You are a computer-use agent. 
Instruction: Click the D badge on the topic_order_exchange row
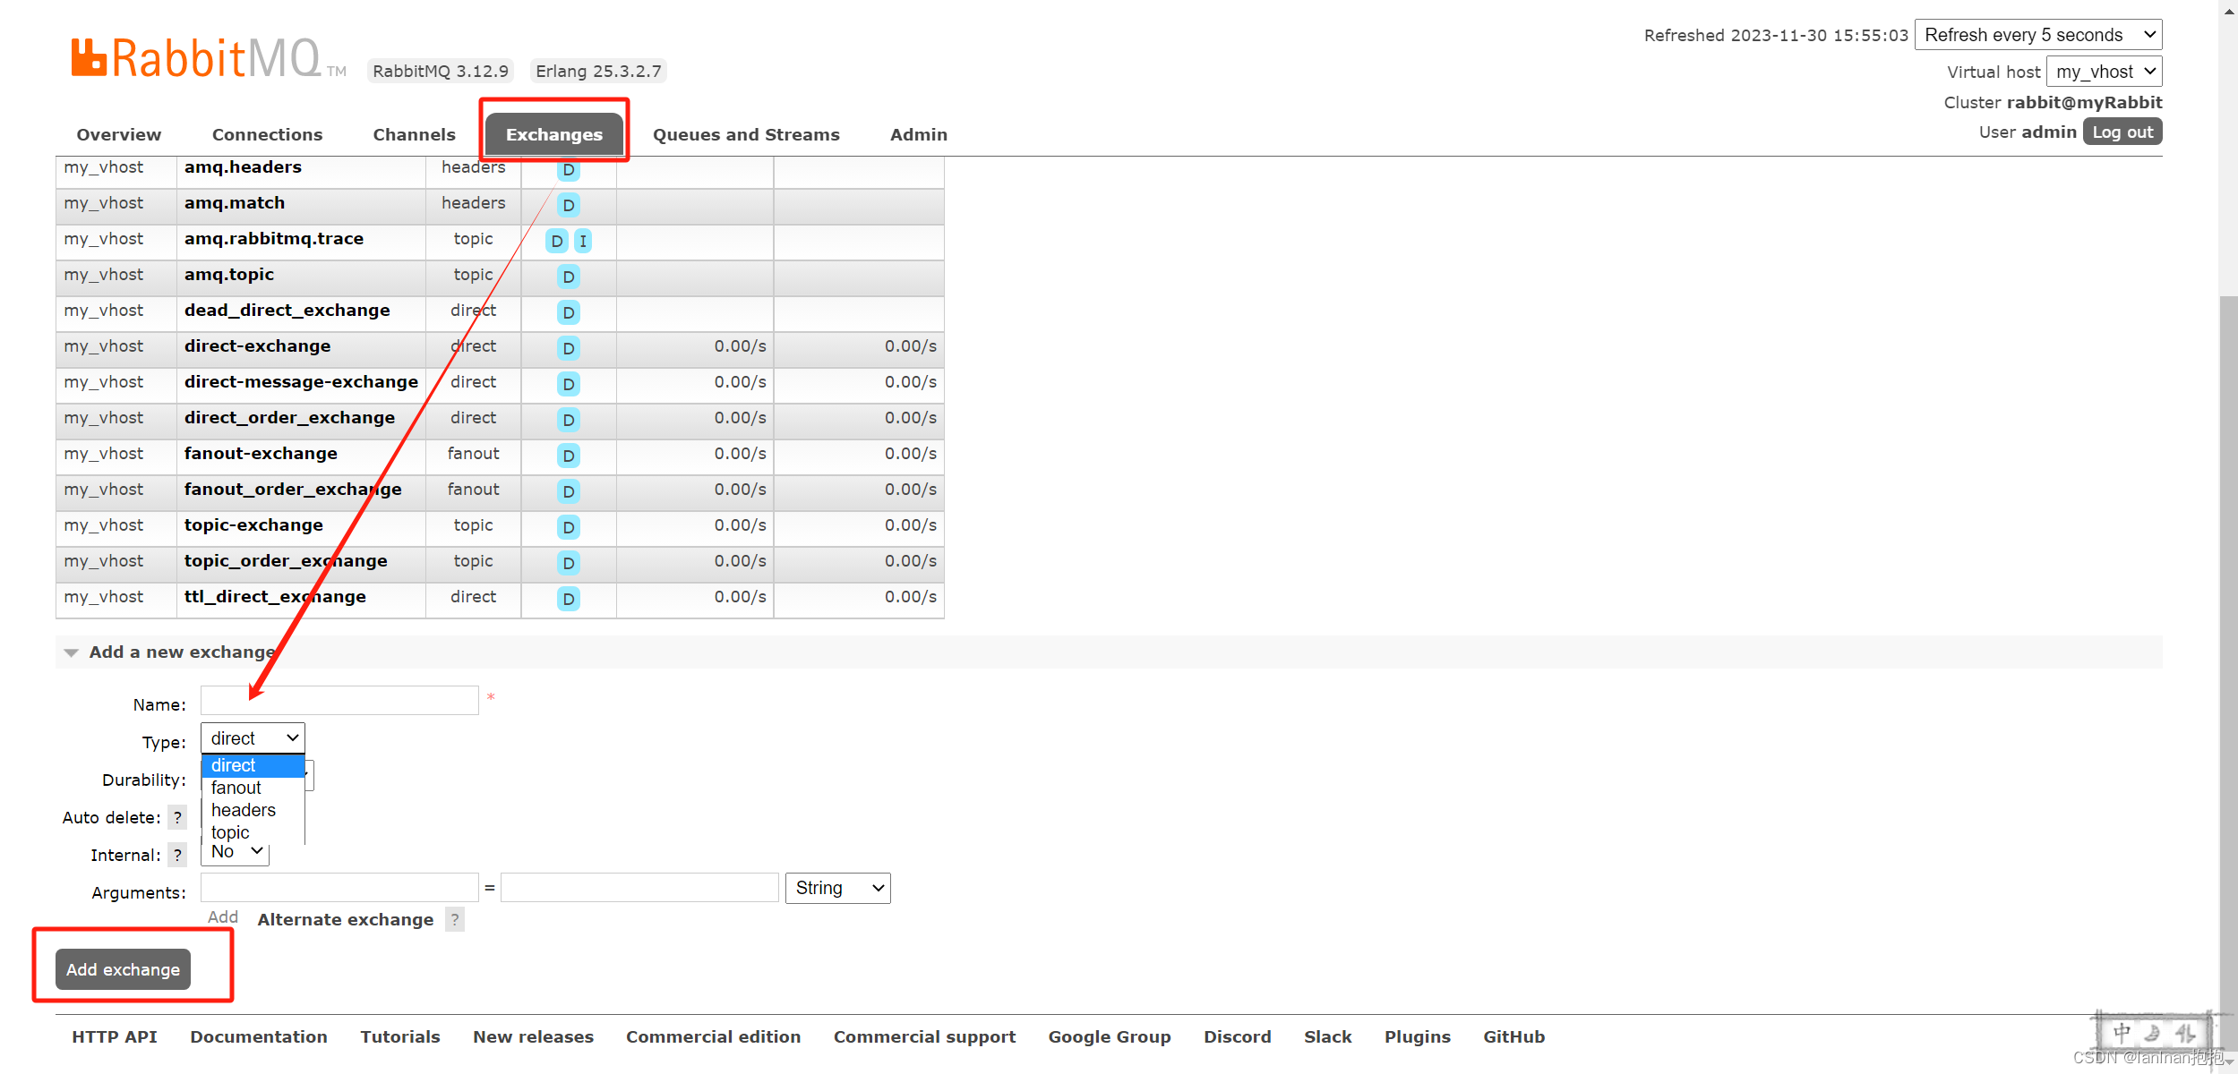pos(569,563)
